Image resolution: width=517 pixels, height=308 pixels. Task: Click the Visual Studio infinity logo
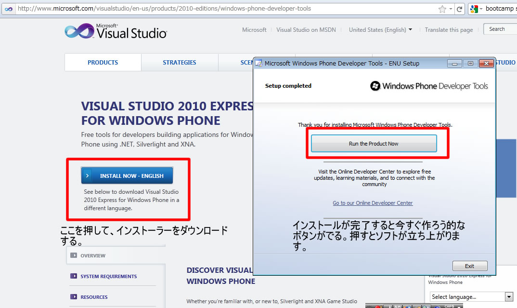pyautogui.click(x=79, y=31)
